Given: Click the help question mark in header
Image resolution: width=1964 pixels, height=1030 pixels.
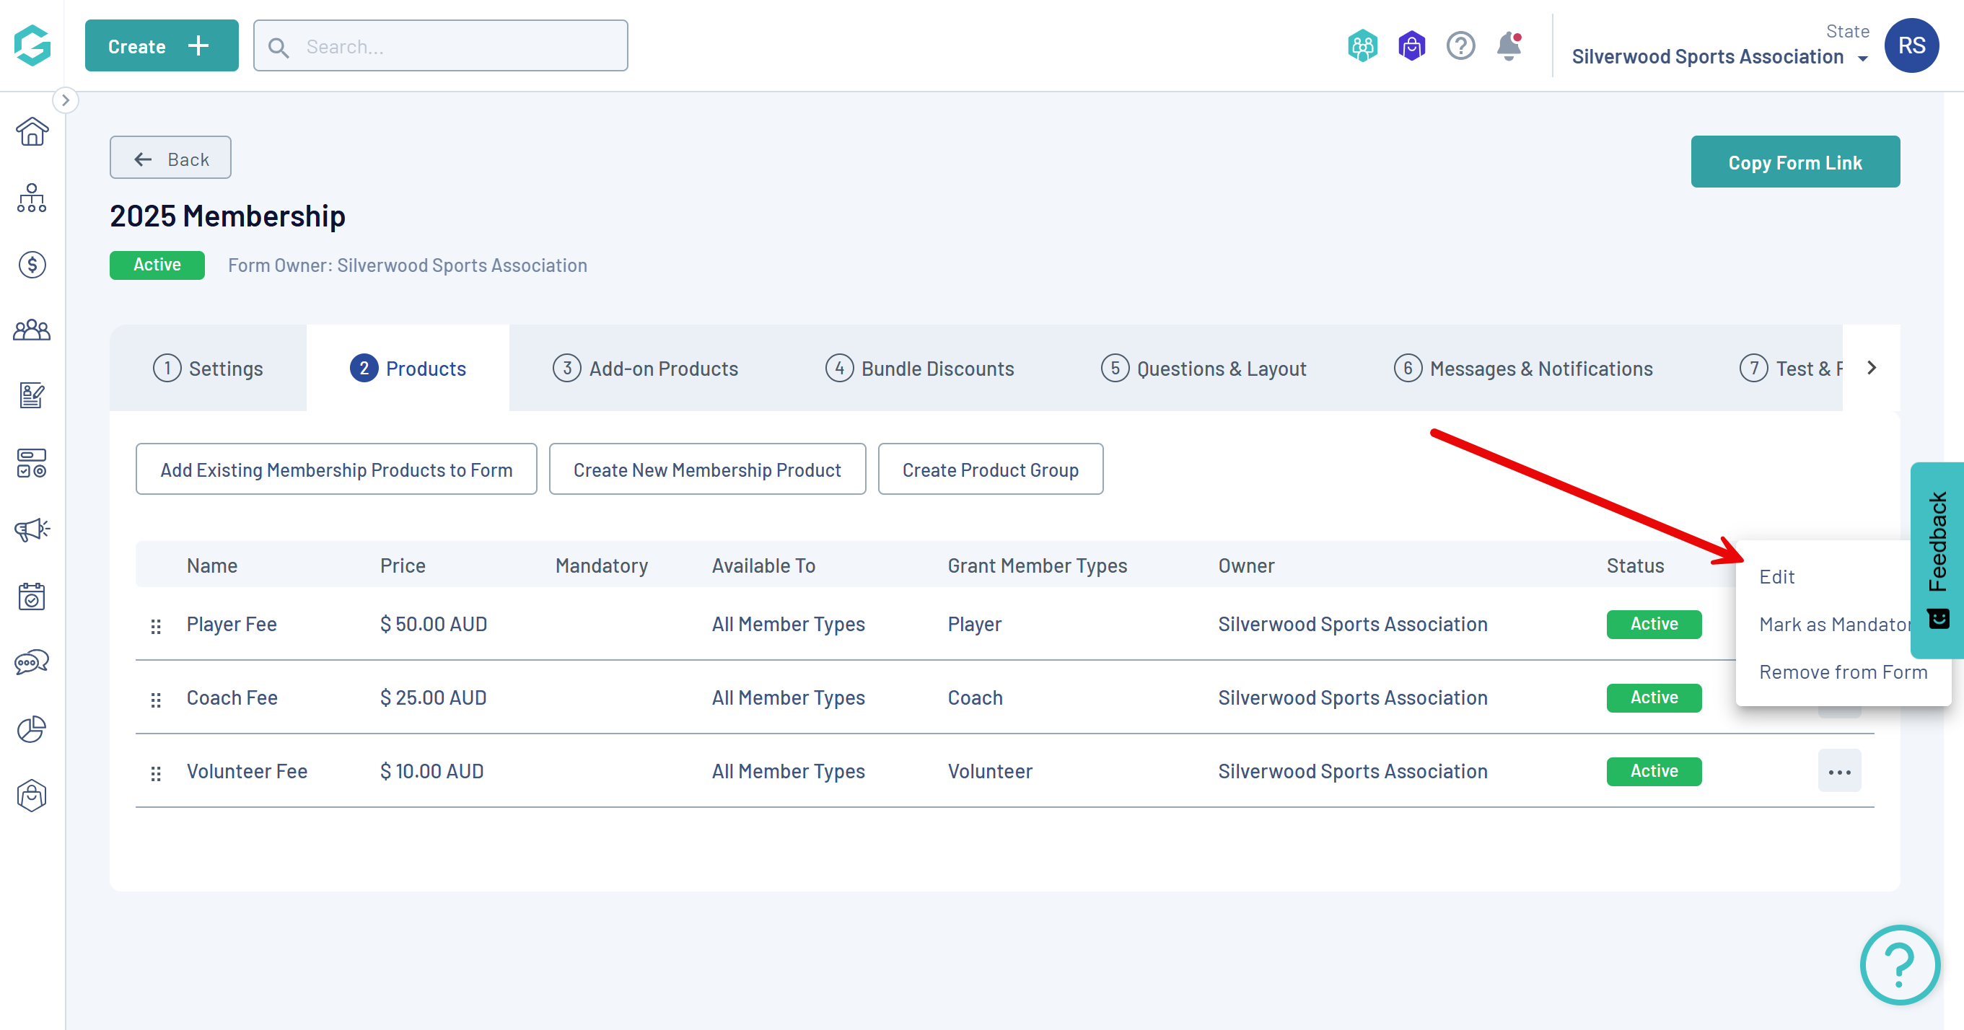Looking at the screenshot, I should pyautogui.click(x=1460, y=46).
